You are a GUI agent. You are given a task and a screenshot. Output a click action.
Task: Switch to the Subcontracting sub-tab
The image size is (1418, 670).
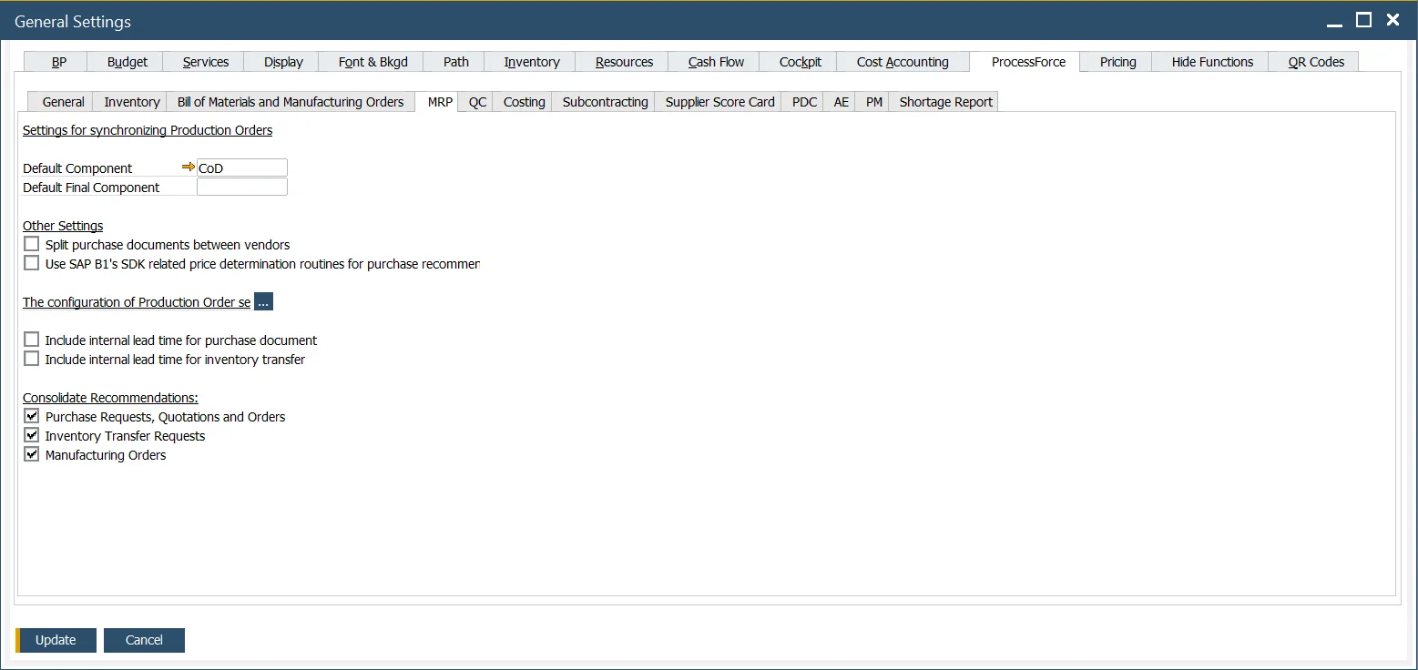point(603,101)
